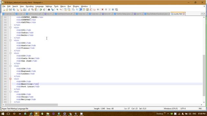Viewport: 207px width, 116px height.
Task: Click the Zoom In toolbar icon
Action: pyautogui.click(x=57, y=10)
